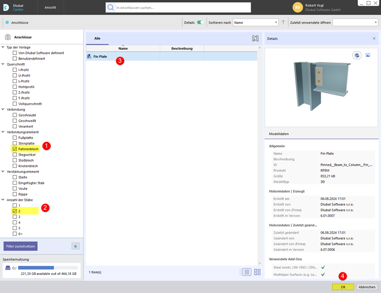Uncheck member count 2 checkbox

click(x=15, y=211)
